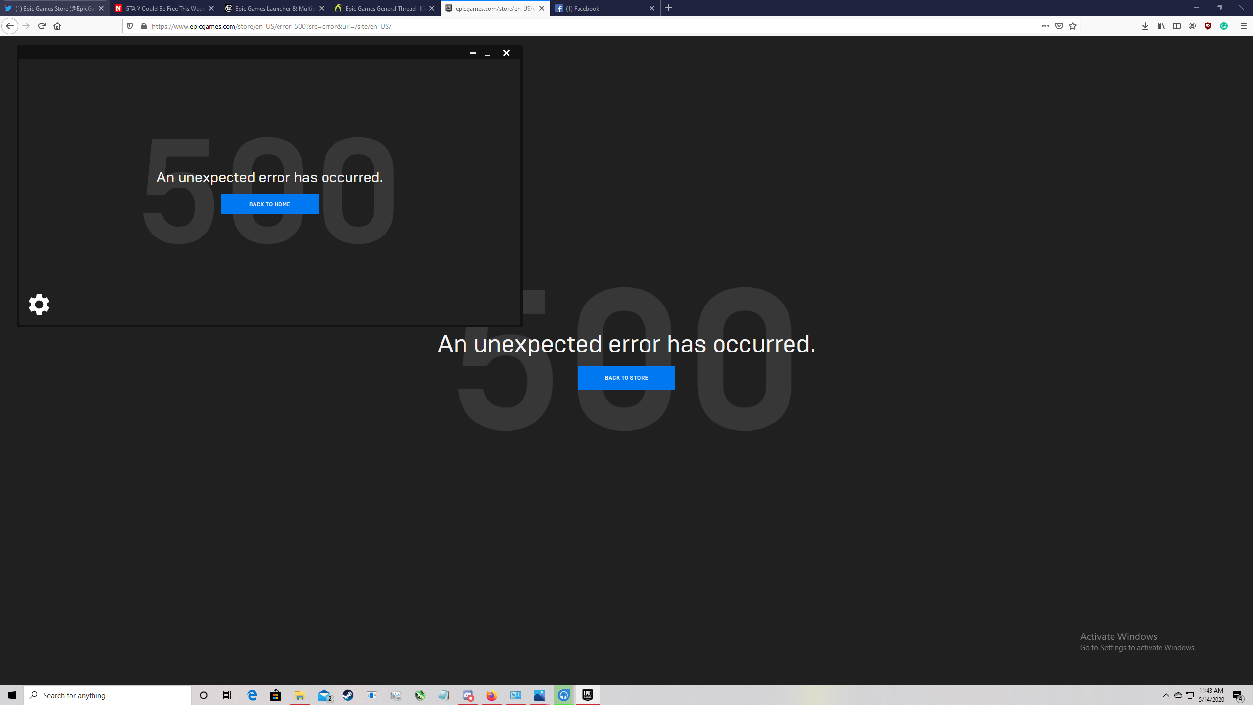Save page to Pocket
This screenshot has height=705, width=1253.
click(1059, 26)
